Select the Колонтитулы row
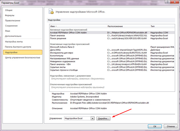Screen dimensions: 180x131 click(112, 56)
